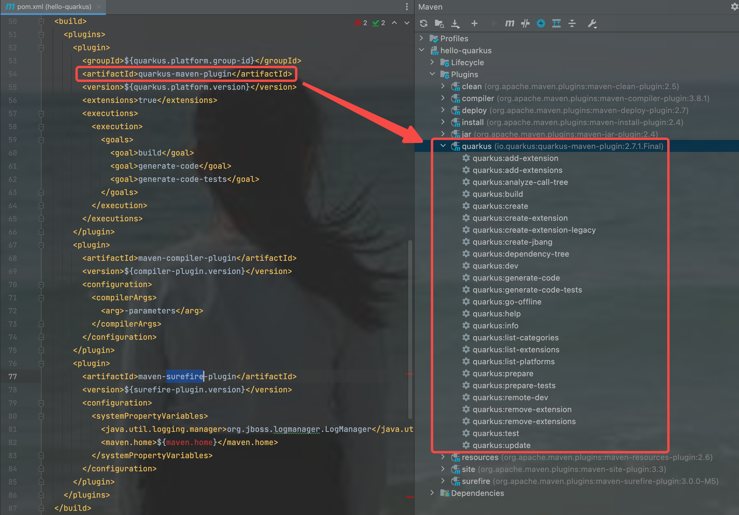Select the quarkus:remote-dev goal
Screen dimensions: 739x515
pyautogui.click(x=510, y=397)
